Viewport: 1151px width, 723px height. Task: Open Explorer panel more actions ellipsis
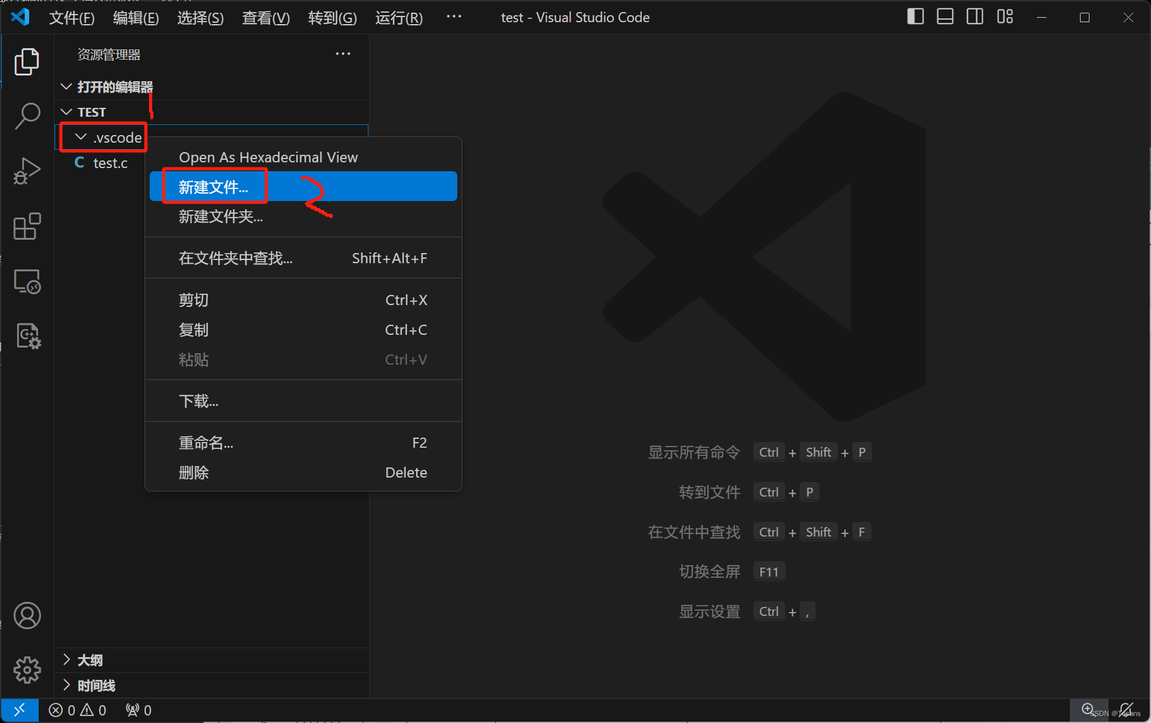[343, 54]
